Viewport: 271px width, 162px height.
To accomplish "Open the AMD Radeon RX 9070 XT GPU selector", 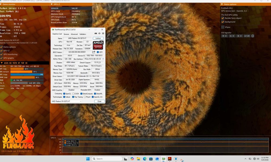I will pyautogui.click(x=67, y=101).
